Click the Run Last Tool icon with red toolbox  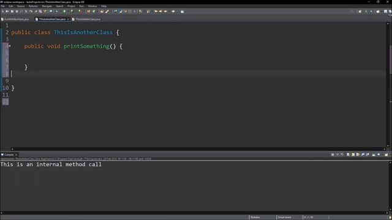click(x=80, y=12)
